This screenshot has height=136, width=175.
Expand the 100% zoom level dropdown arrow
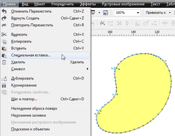tap(138, 13)
